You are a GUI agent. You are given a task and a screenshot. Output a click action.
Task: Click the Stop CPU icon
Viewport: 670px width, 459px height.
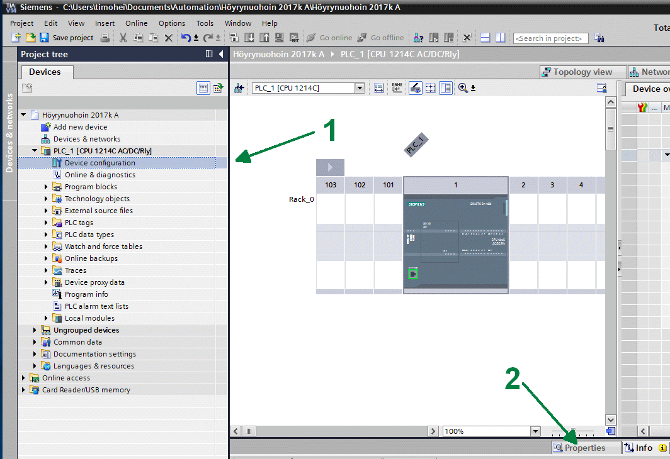click(x=448, y=38)
